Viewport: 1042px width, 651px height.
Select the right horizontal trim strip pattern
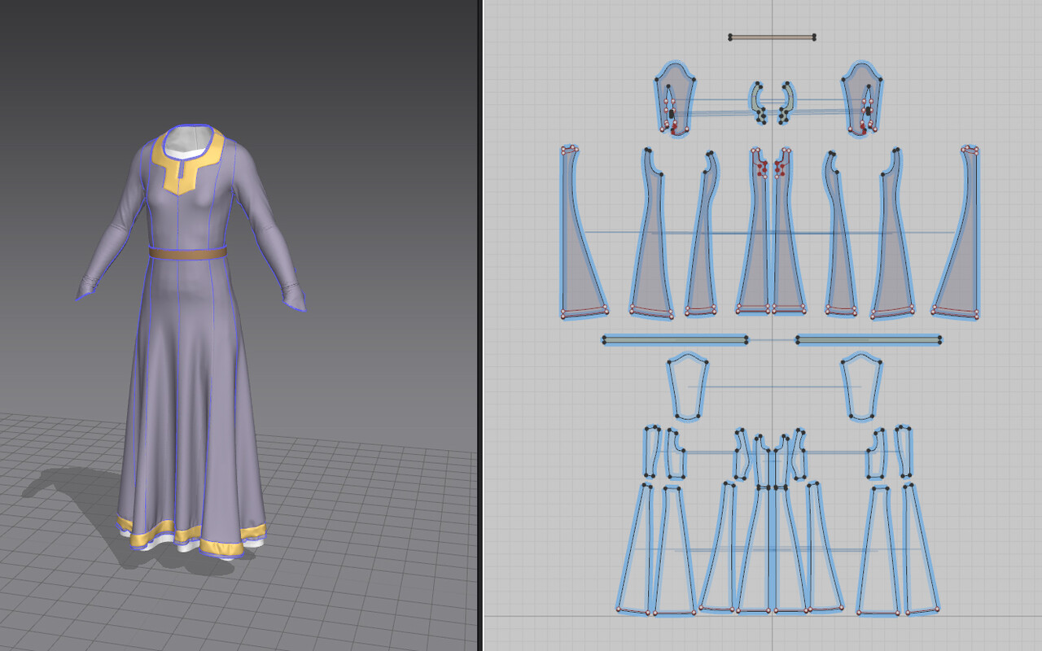tap(868, 340)
